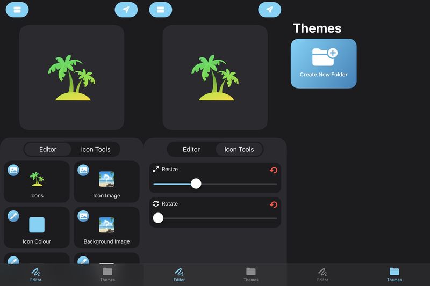
Task: Open the Icons picker tile
Action: [x=37, y=181]
